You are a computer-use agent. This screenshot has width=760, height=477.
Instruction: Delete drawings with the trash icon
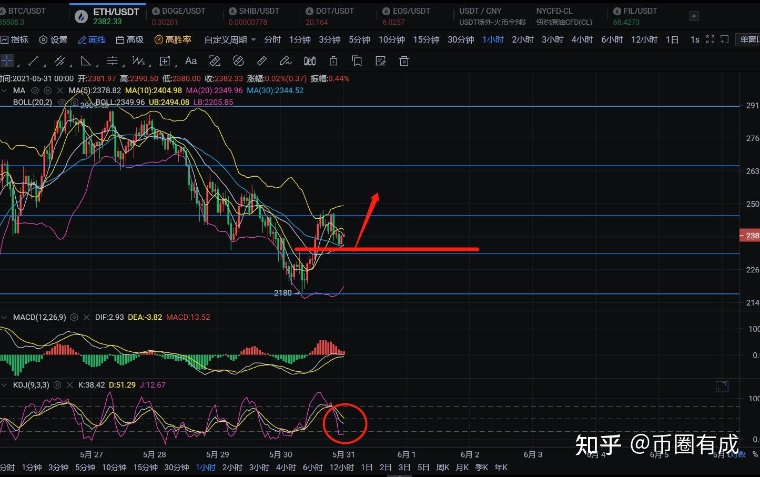404,61
